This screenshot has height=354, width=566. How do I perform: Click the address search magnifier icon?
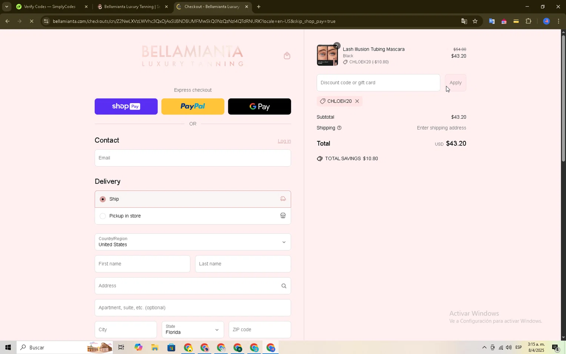click(284, 286)
